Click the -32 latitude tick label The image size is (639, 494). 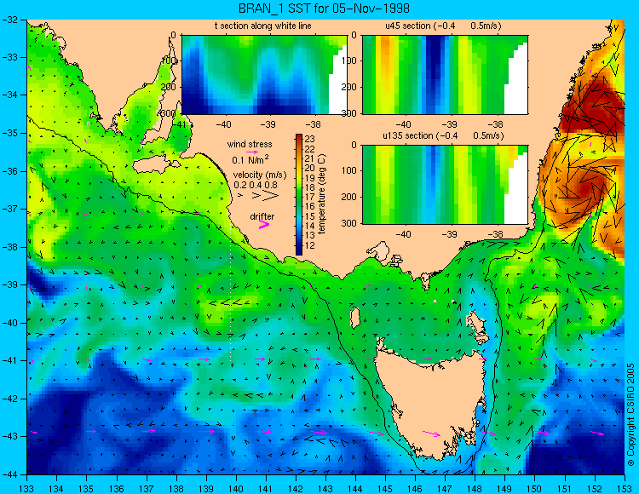tap(10, 19)
